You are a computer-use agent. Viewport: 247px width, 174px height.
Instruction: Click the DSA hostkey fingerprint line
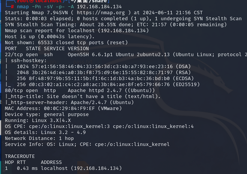(x=104, y=67)
